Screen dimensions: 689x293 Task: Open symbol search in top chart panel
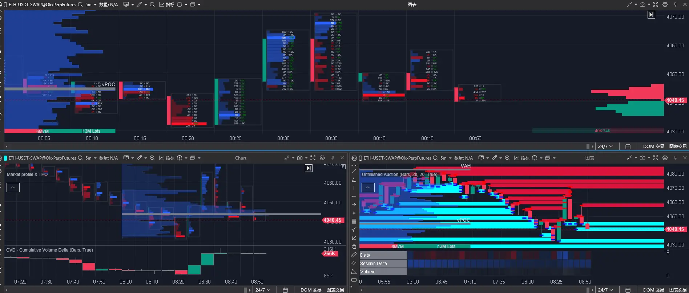tap(80, 5)
